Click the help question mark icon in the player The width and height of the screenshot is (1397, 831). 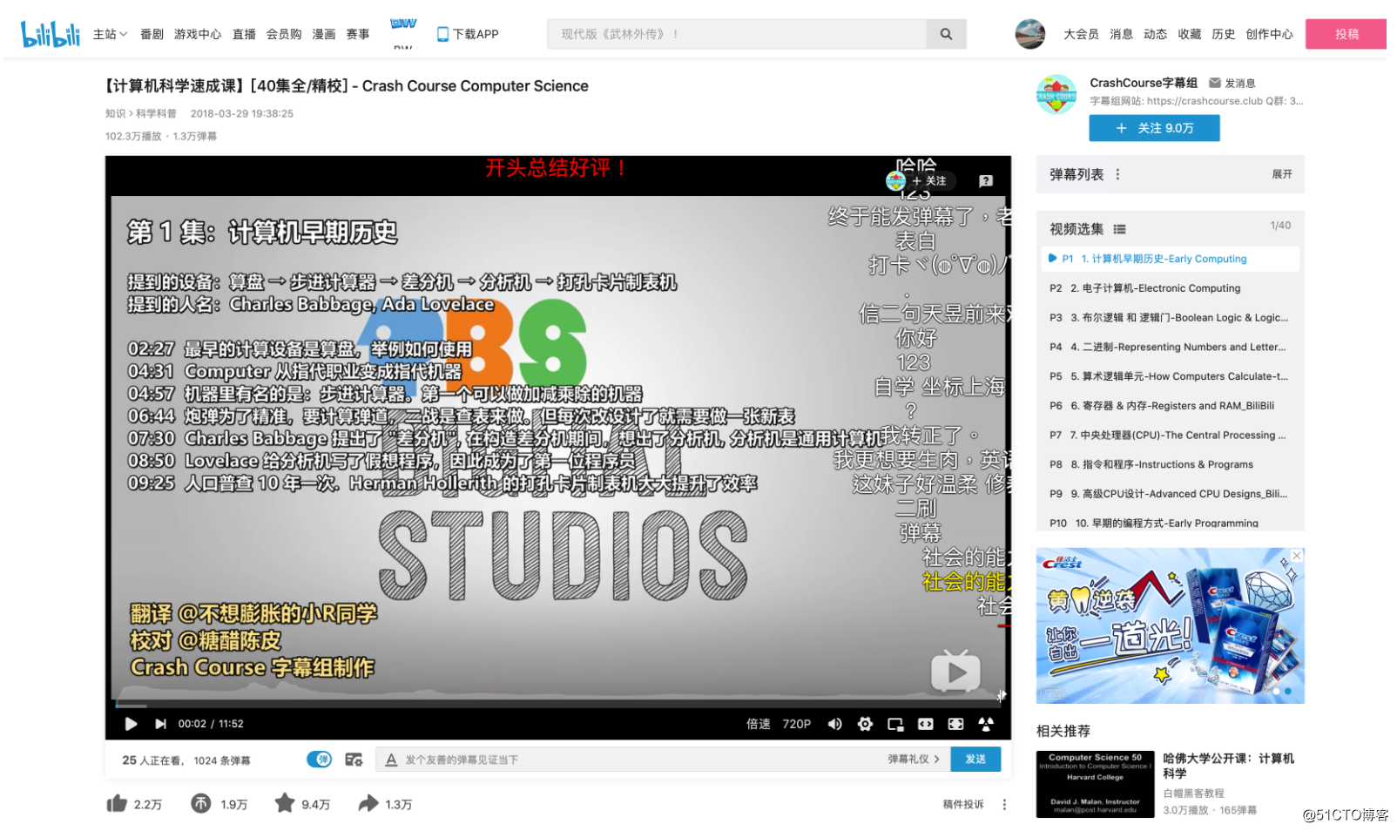pyautogui.click(x=986, y=181)
